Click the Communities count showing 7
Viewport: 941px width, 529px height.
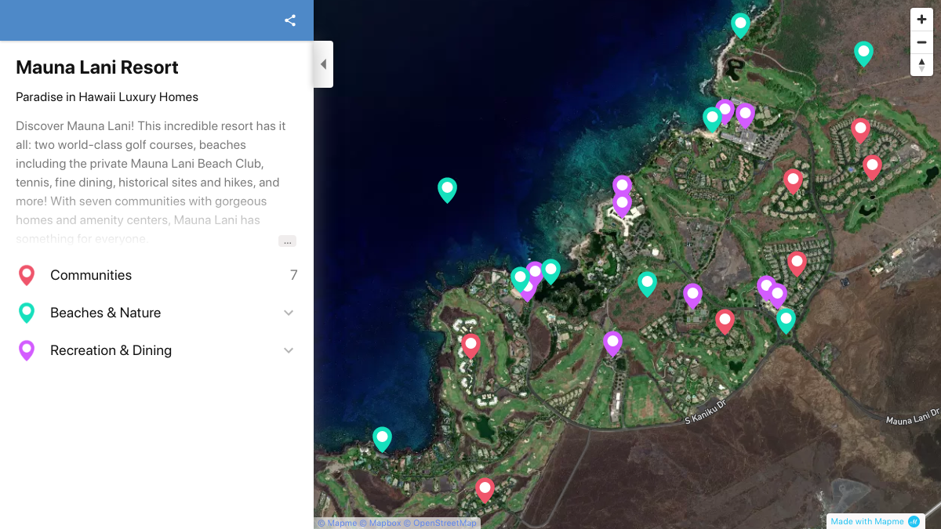coord(293,274)
